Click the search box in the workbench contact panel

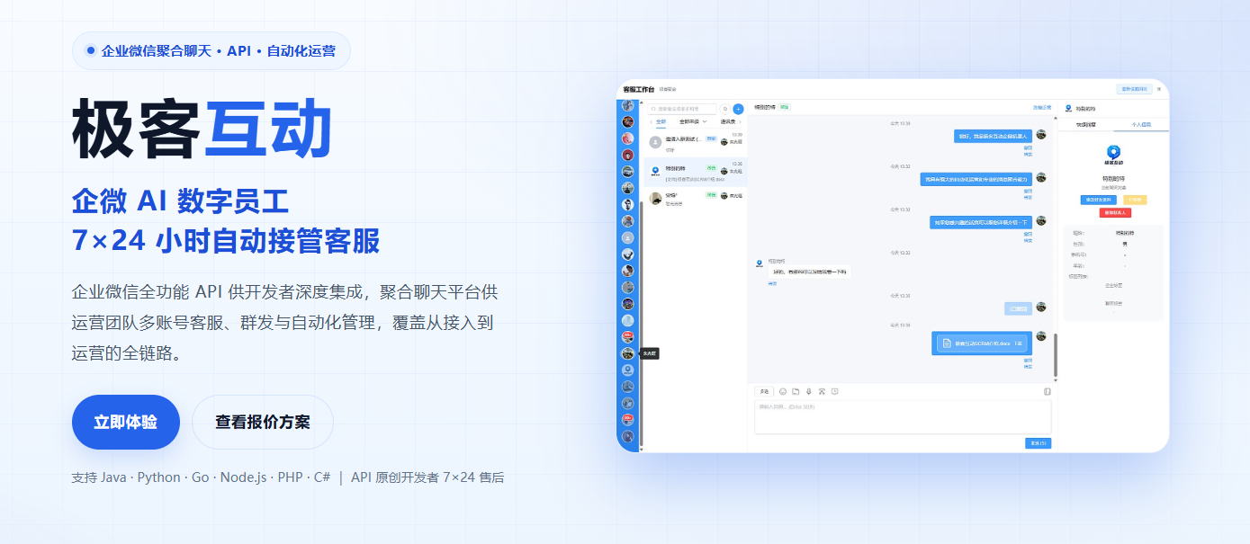(x=683, y=109)
